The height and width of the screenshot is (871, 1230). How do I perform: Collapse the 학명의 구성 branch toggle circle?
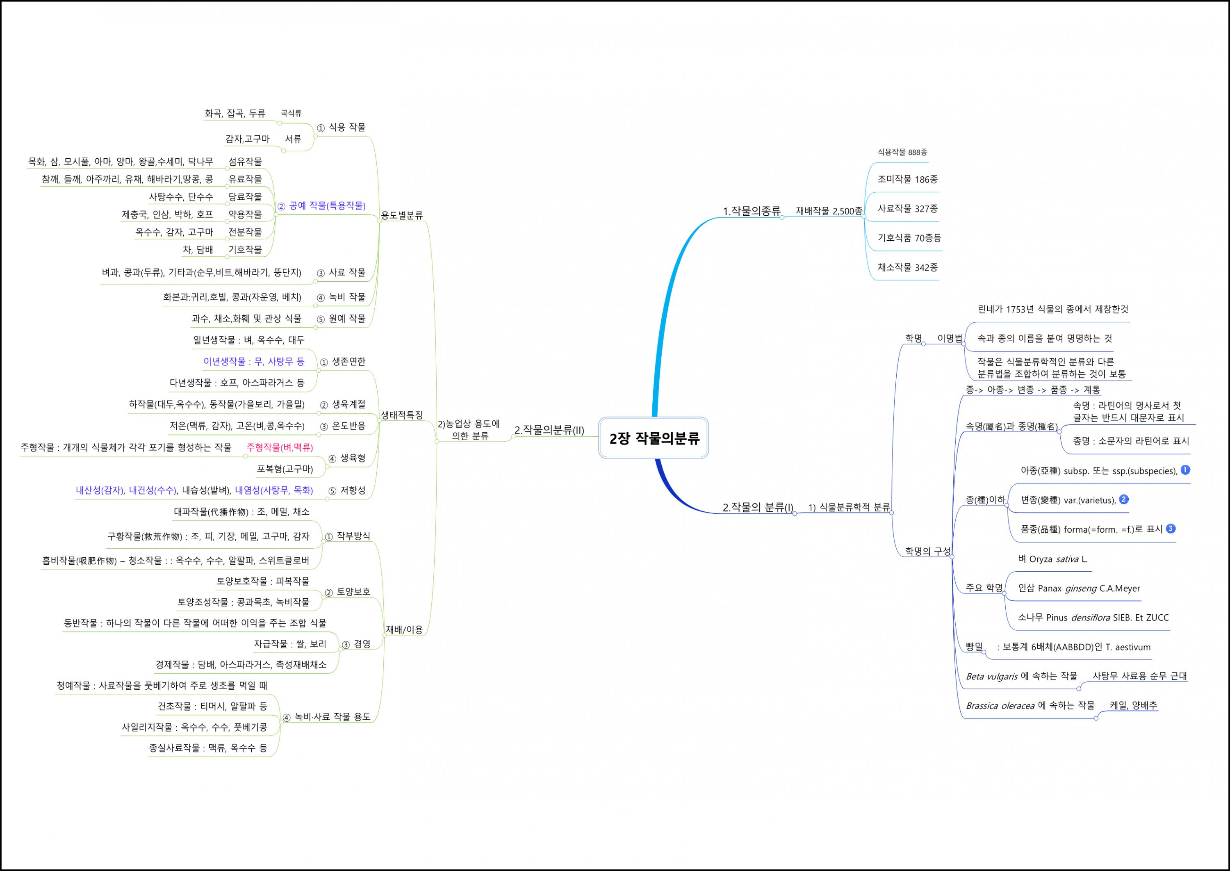[952, 557]
